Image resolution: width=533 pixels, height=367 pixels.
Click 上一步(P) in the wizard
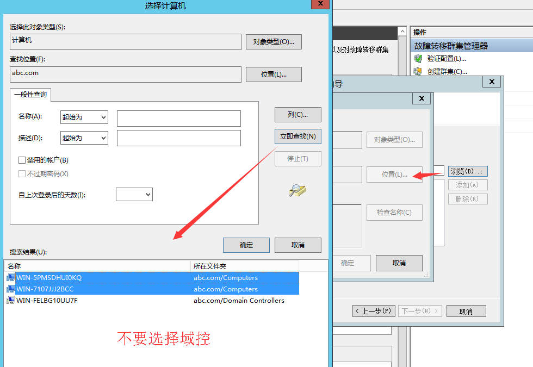coord(374,311)
